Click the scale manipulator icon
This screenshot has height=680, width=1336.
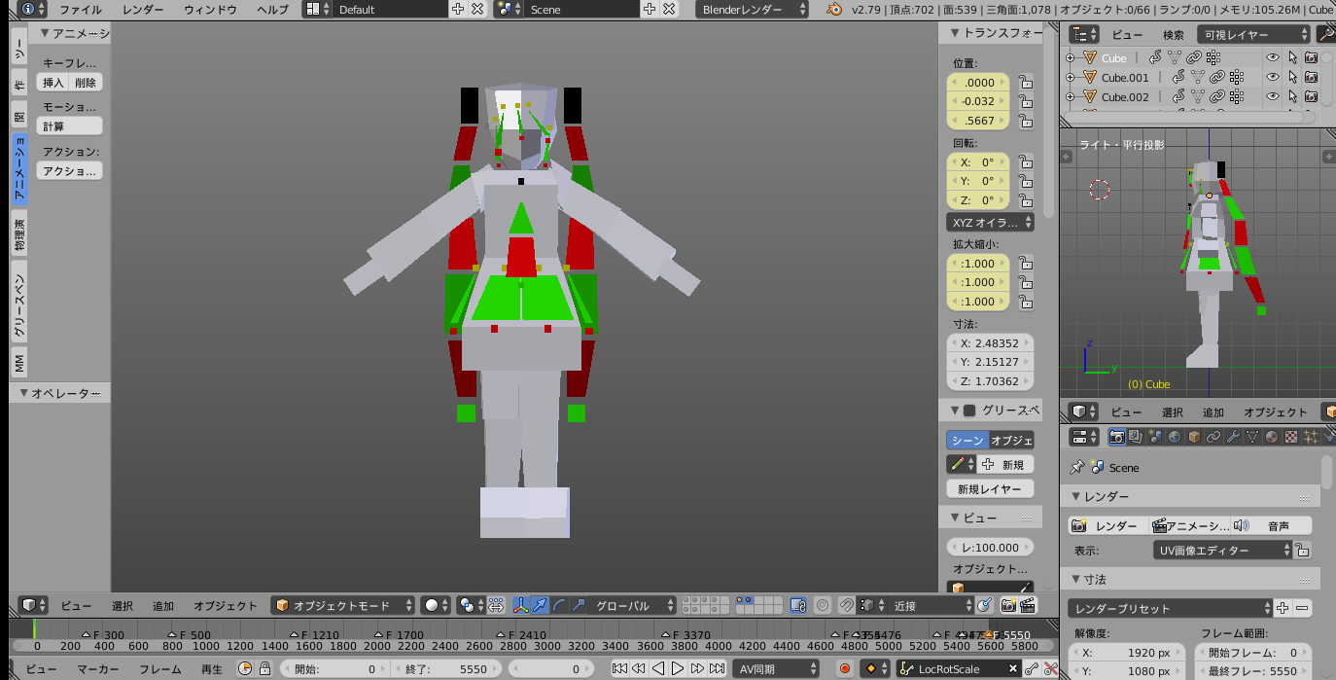[579, 605]
